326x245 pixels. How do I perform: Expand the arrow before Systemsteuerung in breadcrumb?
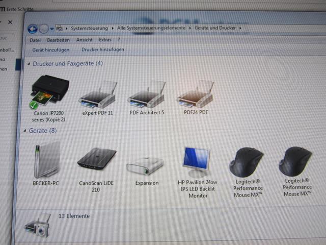pos(67,29)
